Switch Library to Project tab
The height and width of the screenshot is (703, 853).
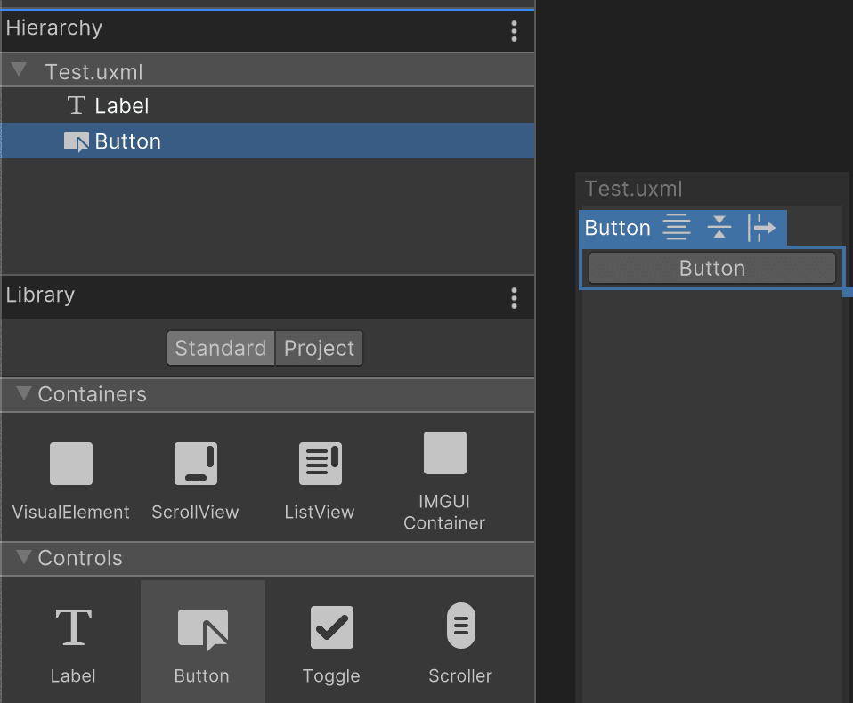pos(319,348)
